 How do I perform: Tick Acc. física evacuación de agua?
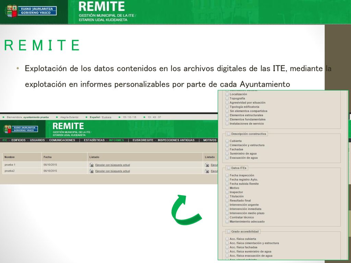(x=227, y=256)
